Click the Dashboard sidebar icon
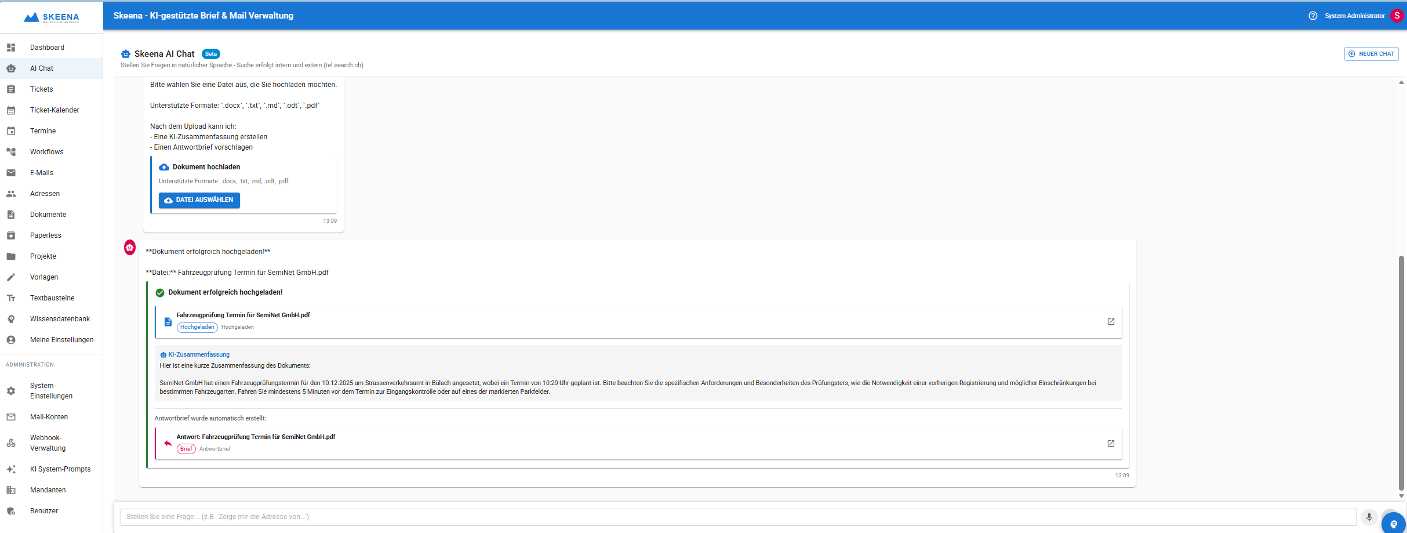The height and width of the screenshot is (533, 1407). tap(11, 48)
